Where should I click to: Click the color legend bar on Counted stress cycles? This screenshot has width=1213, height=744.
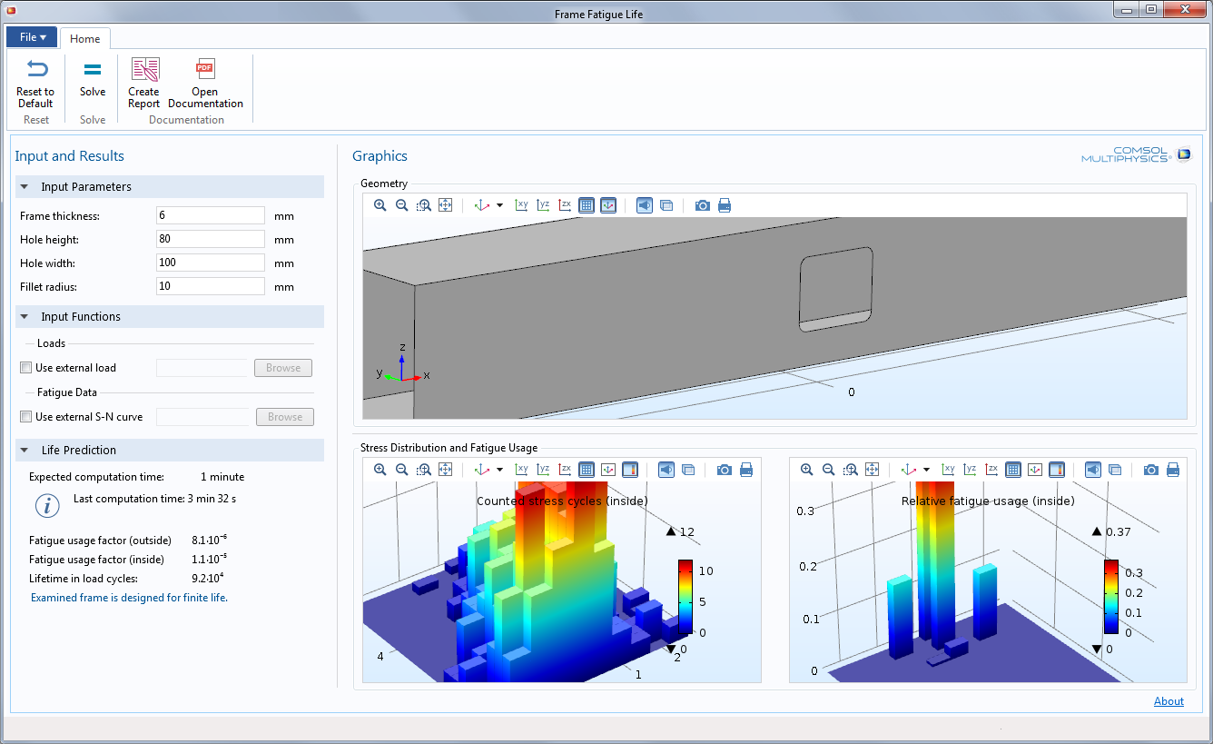coord(685,596)
